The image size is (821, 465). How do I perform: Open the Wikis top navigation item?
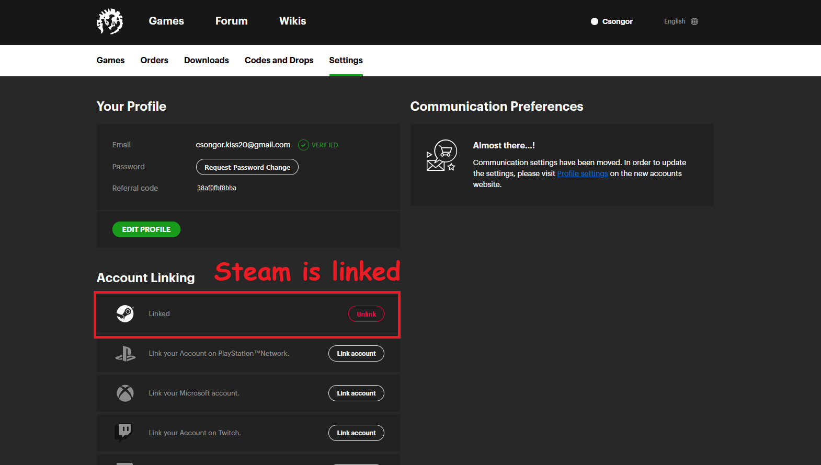pyautogui.click(x=292, y=21)
